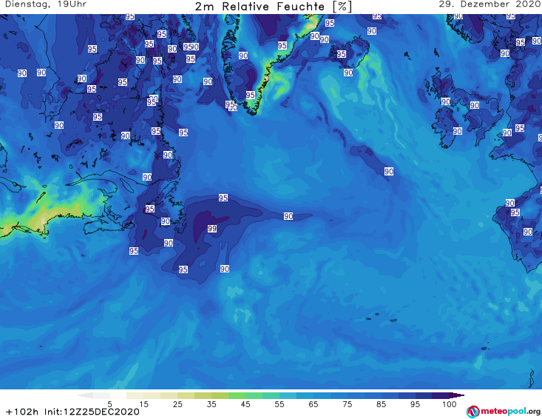Click the '35' value on the color scale
The height and width of the screenshot is (419, 542).
pos(211,404)
